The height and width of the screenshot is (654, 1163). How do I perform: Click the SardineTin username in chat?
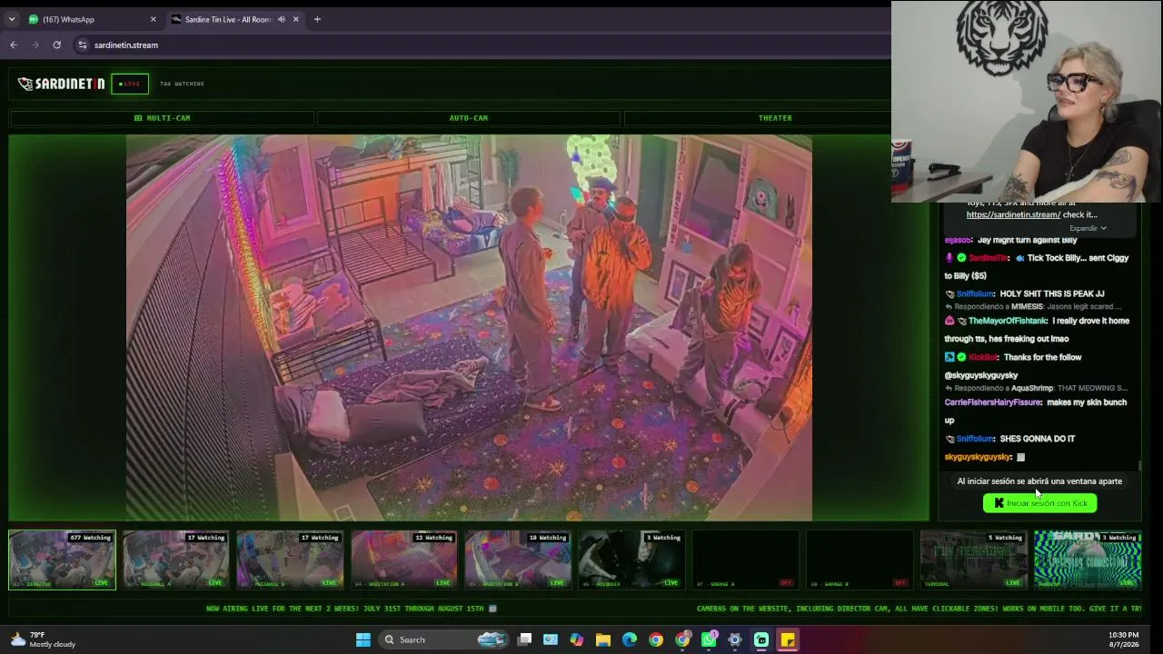pos(989,258)
